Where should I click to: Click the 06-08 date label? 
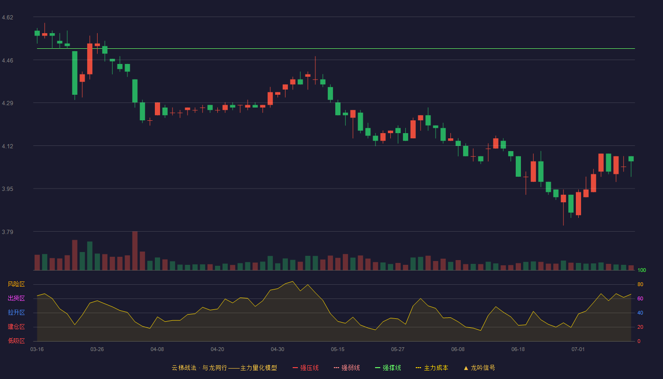click(458, 349)
